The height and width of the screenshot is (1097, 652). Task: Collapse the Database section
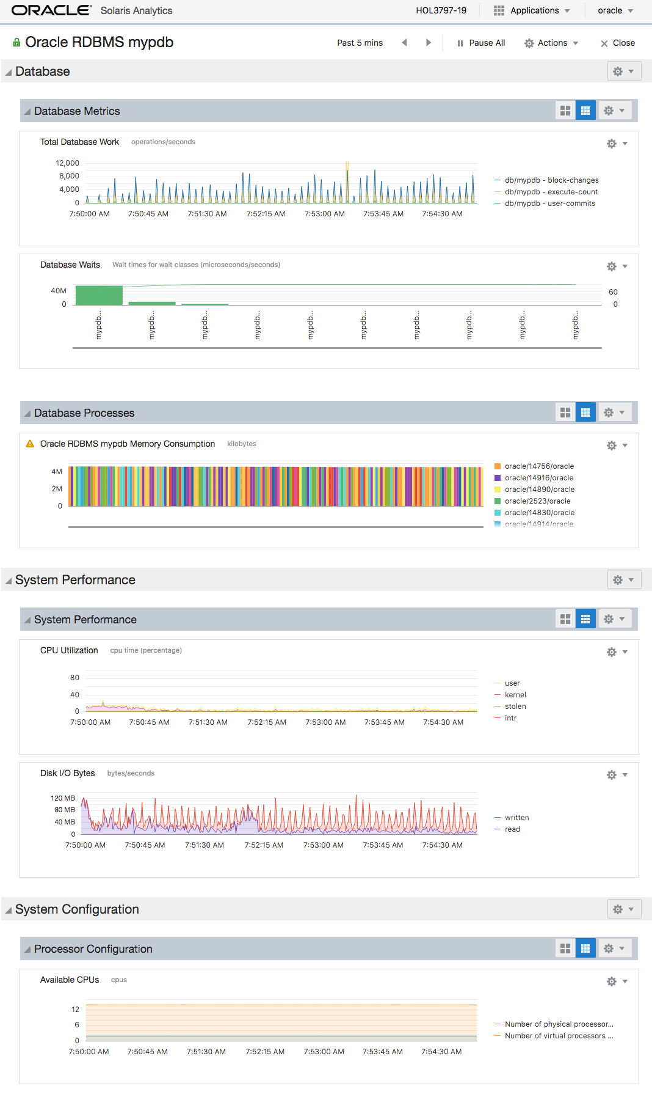tap(9, 72)
